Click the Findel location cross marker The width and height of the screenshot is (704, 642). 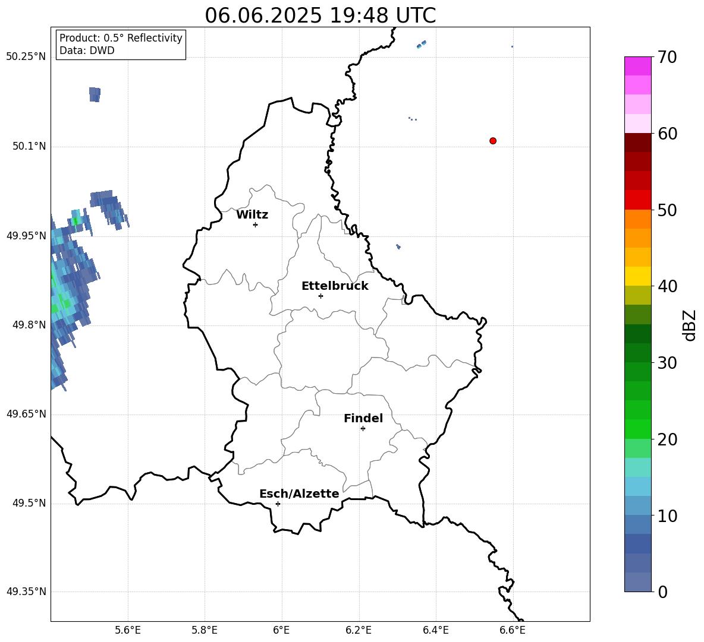[363, 429]
